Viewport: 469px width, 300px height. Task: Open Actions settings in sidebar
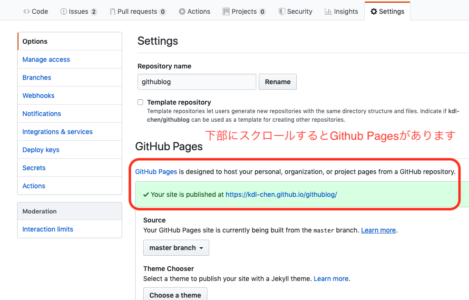point(70,186)
